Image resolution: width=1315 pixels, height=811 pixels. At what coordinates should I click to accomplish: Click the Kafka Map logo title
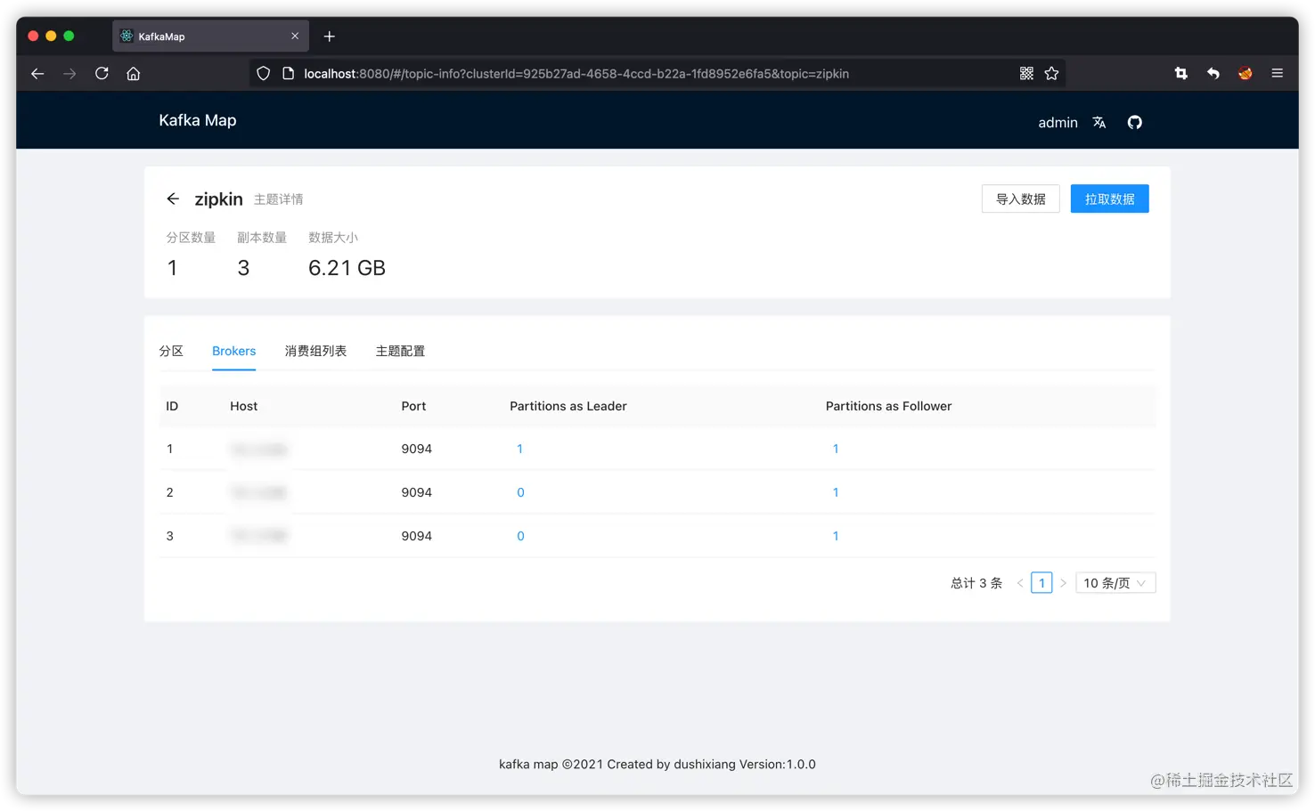198,120
